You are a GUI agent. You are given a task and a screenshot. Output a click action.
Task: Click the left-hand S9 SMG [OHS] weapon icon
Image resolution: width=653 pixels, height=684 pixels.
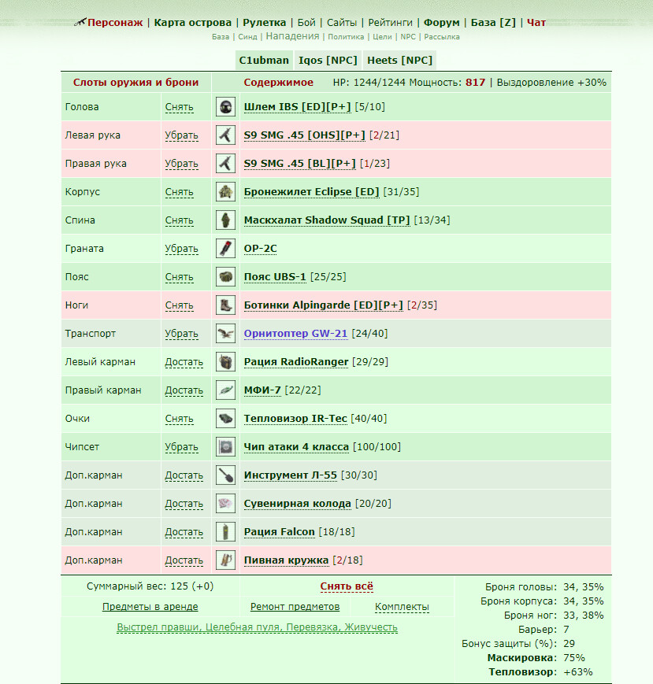click(x=225, y=135)
